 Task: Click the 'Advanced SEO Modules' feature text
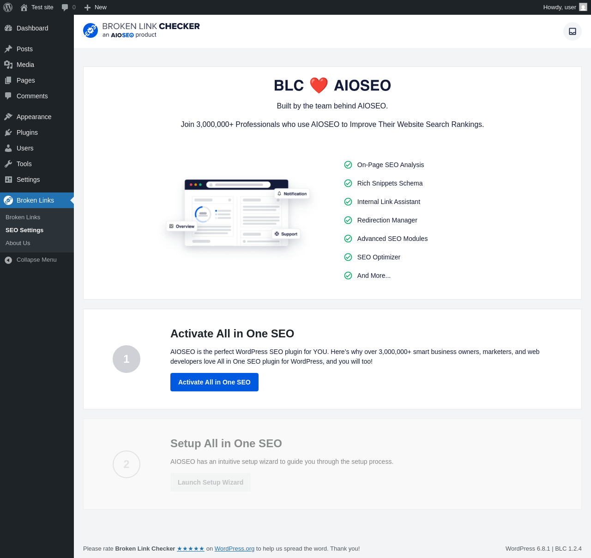(392, 239)
